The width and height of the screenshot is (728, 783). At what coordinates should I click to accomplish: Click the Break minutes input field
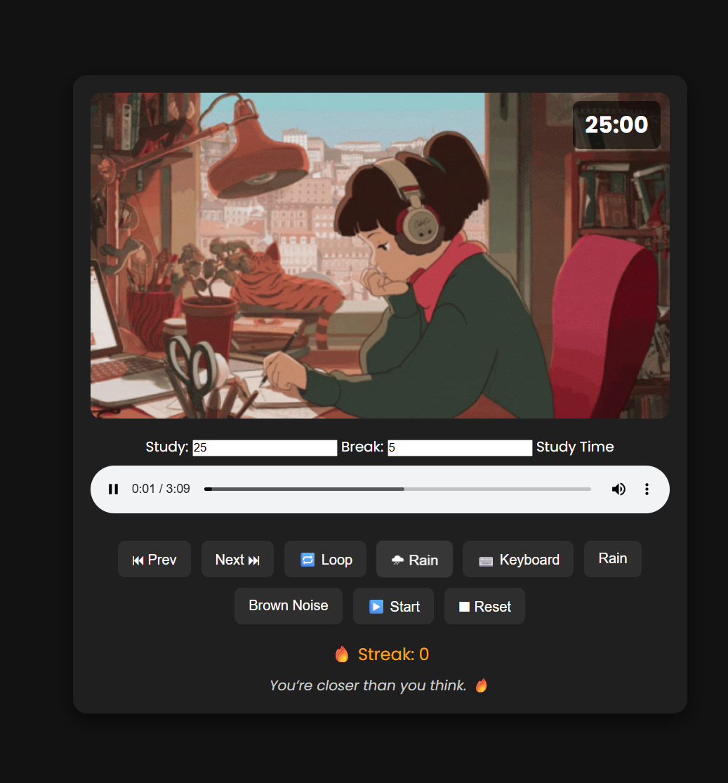460,447
